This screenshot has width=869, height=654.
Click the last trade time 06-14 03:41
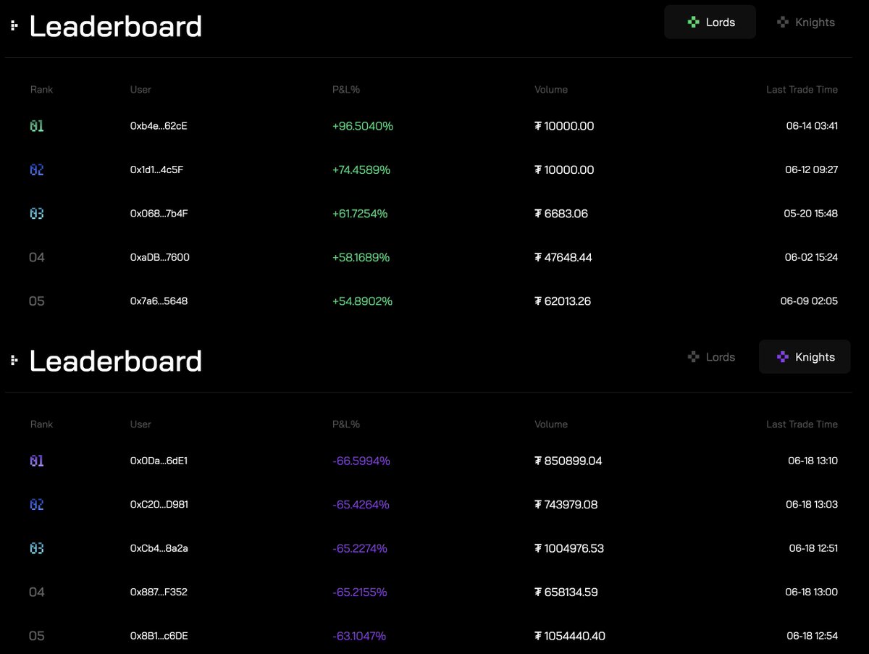point(812,126)
